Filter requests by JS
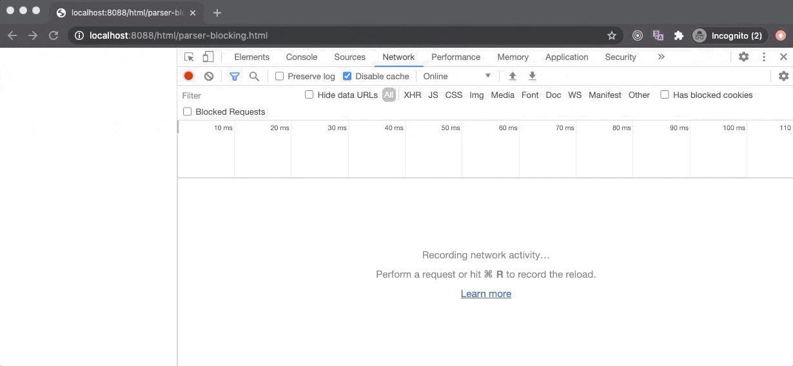This screenshot has width=793, height=366. (433, 95)
